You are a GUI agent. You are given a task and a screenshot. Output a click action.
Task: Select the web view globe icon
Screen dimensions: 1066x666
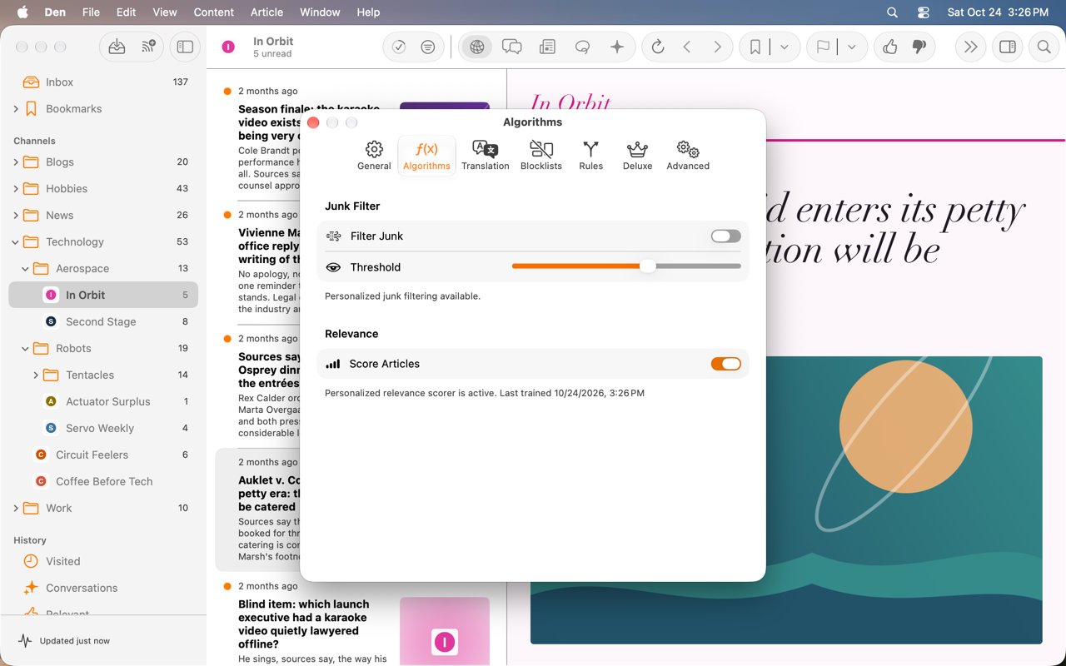click(477, 47)
